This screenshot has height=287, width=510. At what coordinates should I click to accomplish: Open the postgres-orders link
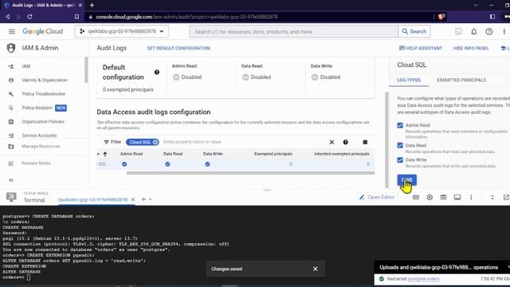423,279
